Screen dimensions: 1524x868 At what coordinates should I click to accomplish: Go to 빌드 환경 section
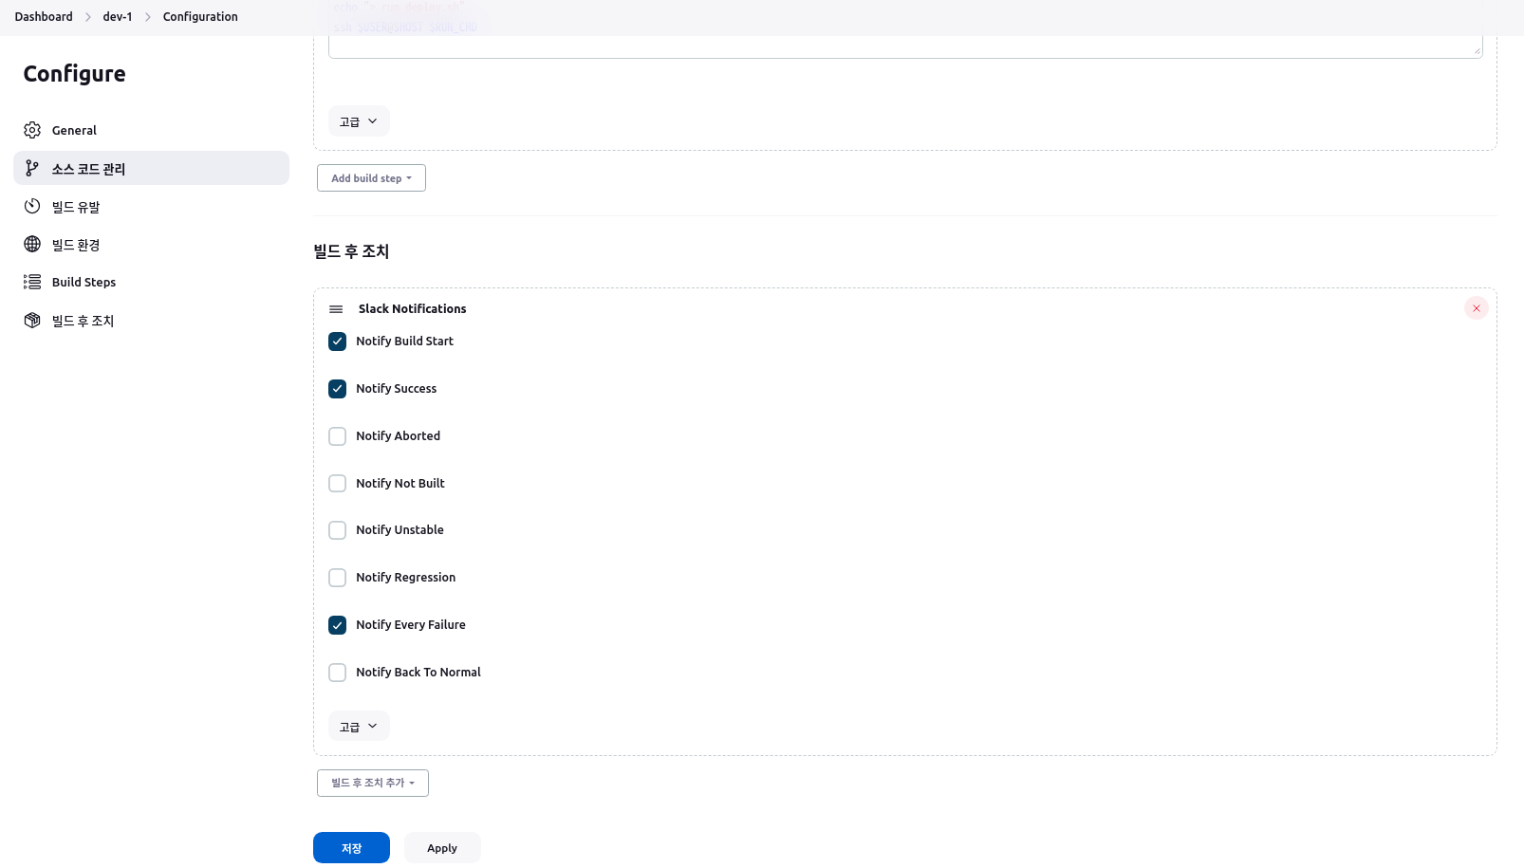point(151,244)
